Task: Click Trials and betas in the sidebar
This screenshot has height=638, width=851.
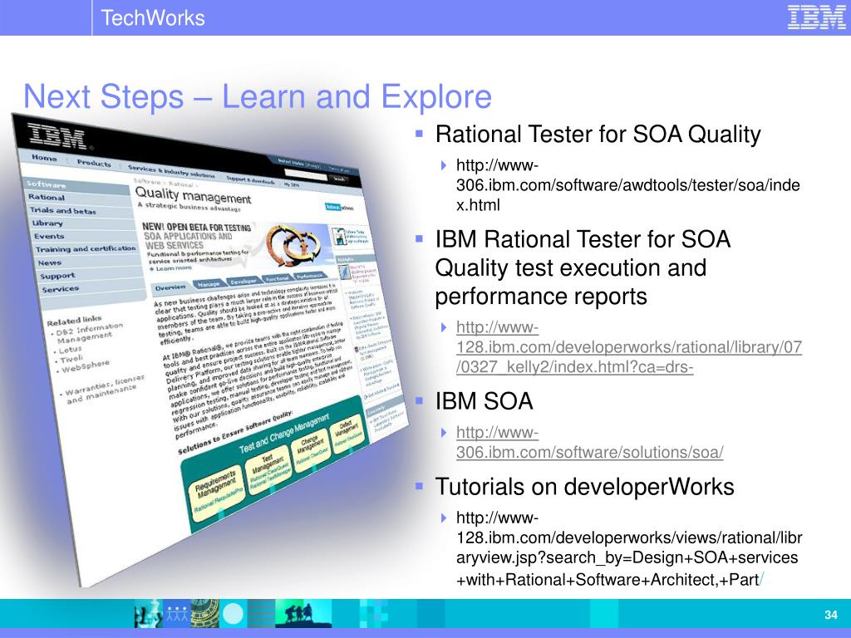Action: 63,211
